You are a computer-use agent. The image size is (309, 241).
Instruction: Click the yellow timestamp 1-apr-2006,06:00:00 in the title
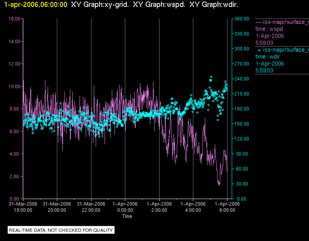coord(36,5)
